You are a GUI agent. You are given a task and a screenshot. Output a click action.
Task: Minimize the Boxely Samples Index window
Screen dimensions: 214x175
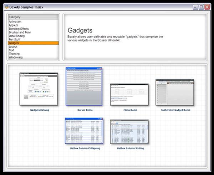[195, 7]
